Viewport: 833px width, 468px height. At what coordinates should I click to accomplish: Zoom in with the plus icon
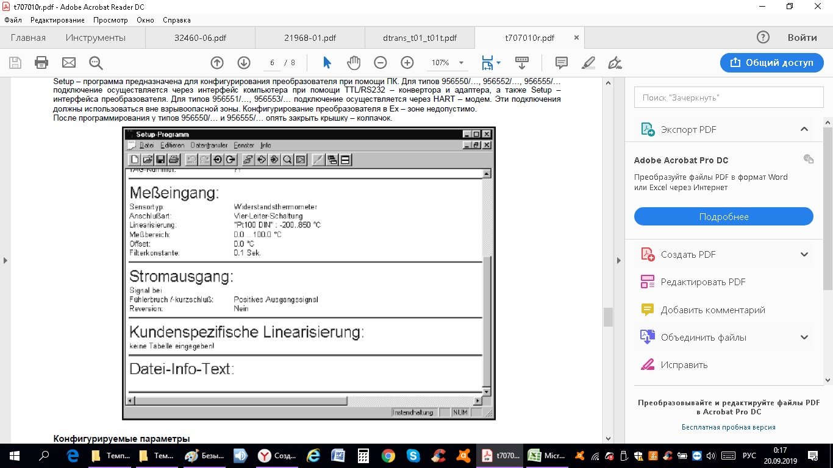click(407, 63)
